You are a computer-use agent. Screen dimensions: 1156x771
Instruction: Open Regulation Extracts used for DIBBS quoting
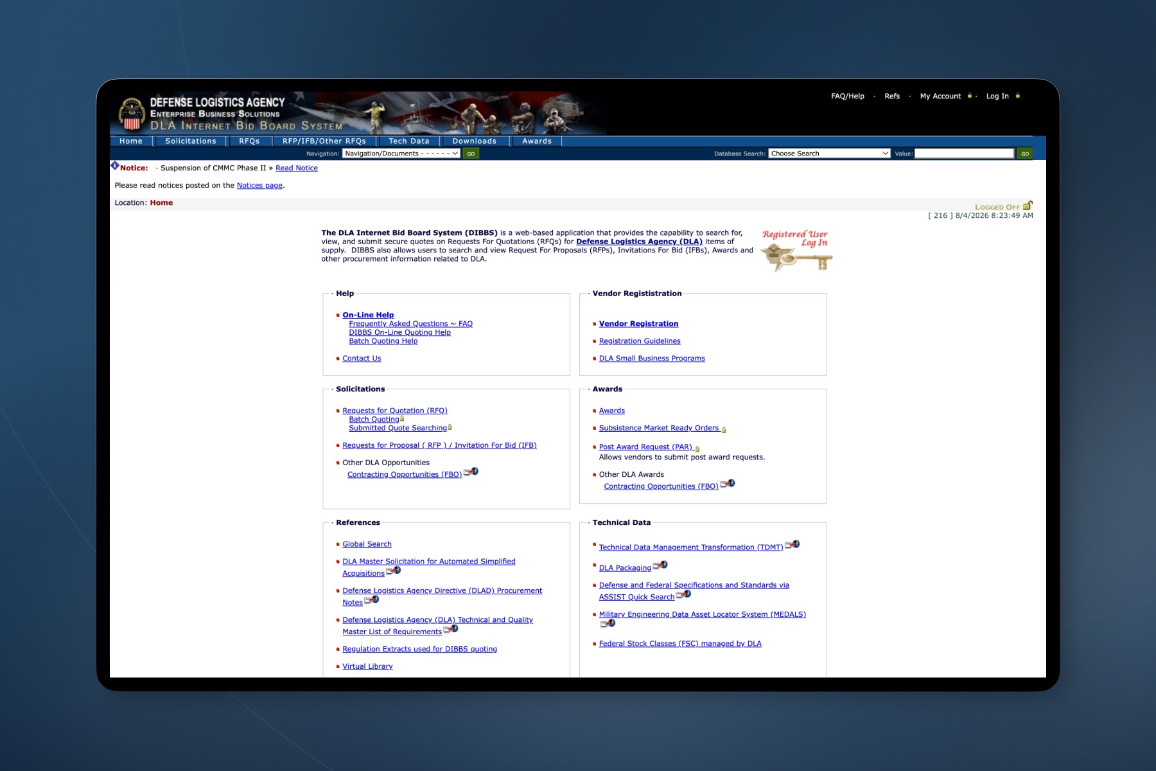click(x=419, y=649)
